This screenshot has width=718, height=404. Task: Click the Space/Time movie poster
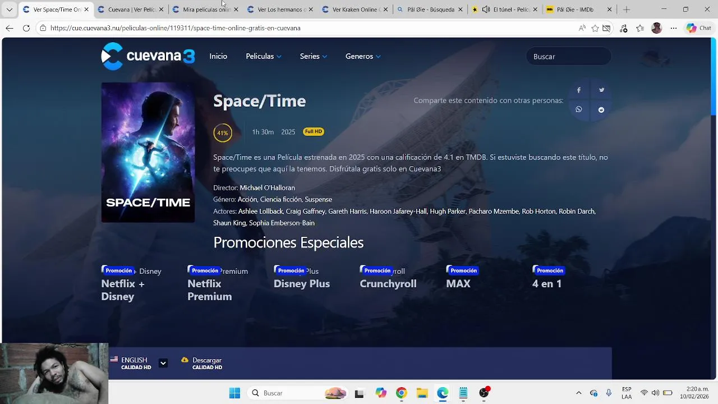pyautogui.click(x=148, y=153)
